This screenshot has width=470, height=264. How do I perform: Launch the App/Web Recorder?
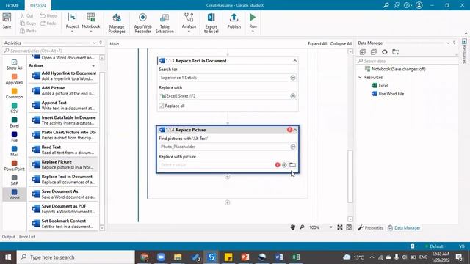click(x=142, y=23)
